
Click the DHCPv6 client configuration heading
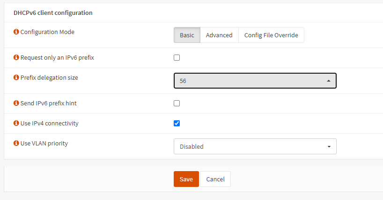tap(53, 13)
